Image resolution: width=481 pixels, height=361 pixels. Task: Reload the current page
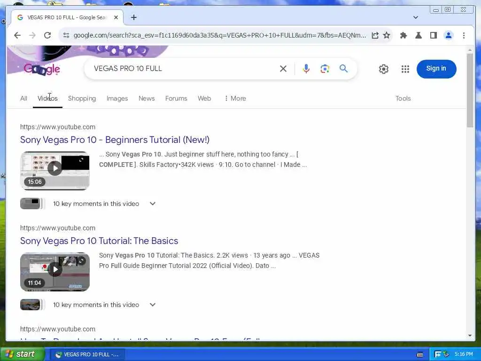point(47,35)
